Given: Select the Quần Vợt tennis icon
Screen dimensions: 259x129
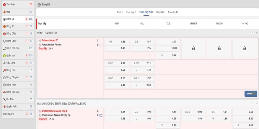Looking at the screenshot, I should (x=4, y=55).
